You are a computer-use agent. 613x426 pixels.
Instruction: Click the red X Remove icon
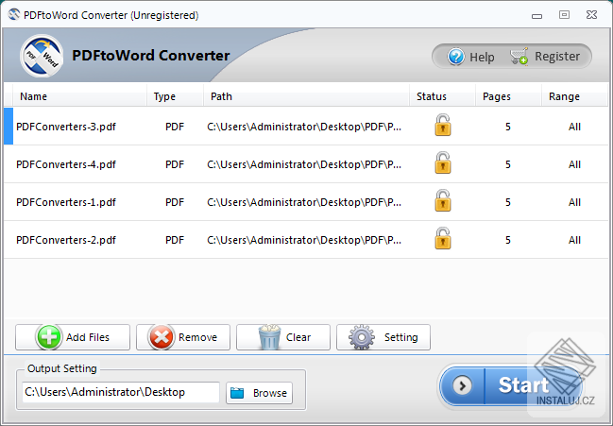pyautogui.click(x=162, y=337)
